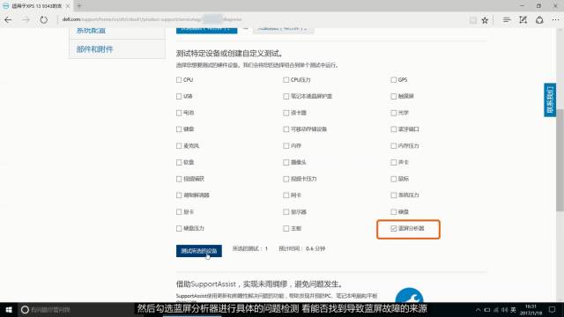Viewport: 564px width, 317px height.
Task: Check the 鼠标 mouse test box
Action: (394, 179)
